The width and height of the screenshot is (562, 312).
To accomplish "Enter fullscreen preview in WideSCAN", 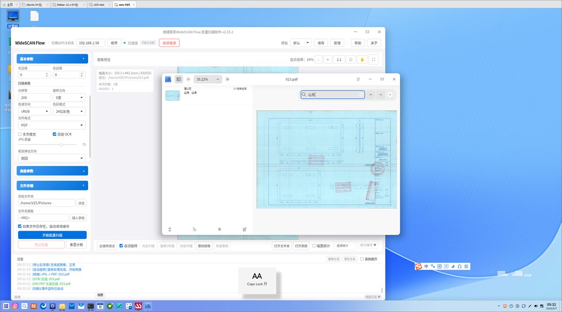I will 373,59.
